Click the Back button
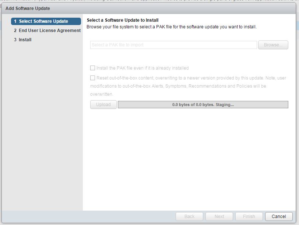 189,217
